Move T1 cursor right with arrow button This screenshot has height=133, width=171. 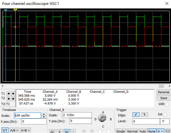click(x=13, y=93)
